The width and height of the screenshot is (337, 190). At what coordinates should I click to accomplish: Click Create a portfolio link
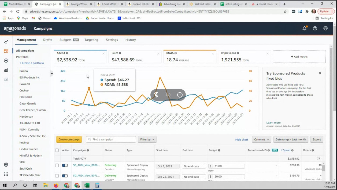tap(32, 63)
